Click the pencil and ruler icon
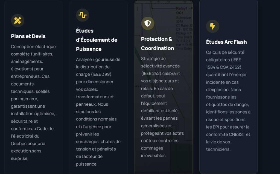The image size is (280, 174). 18,20
